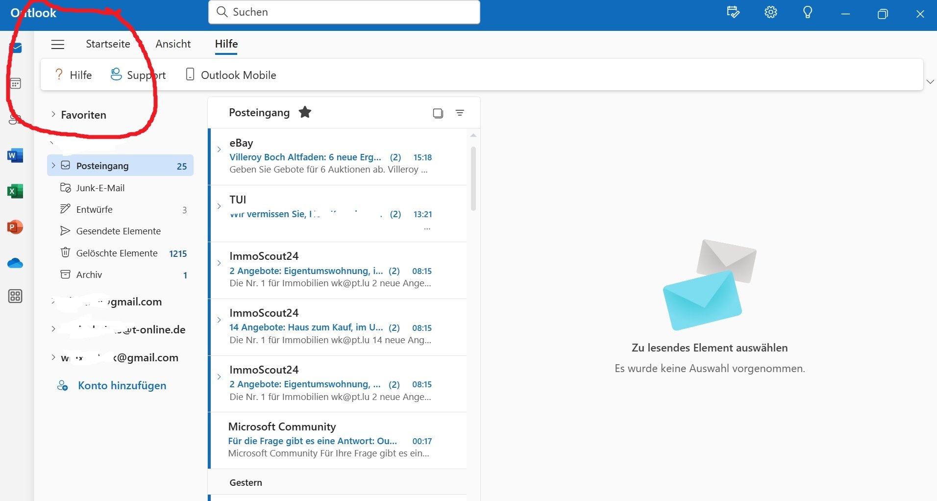Launch Word from the left app rail

[15, 156]
